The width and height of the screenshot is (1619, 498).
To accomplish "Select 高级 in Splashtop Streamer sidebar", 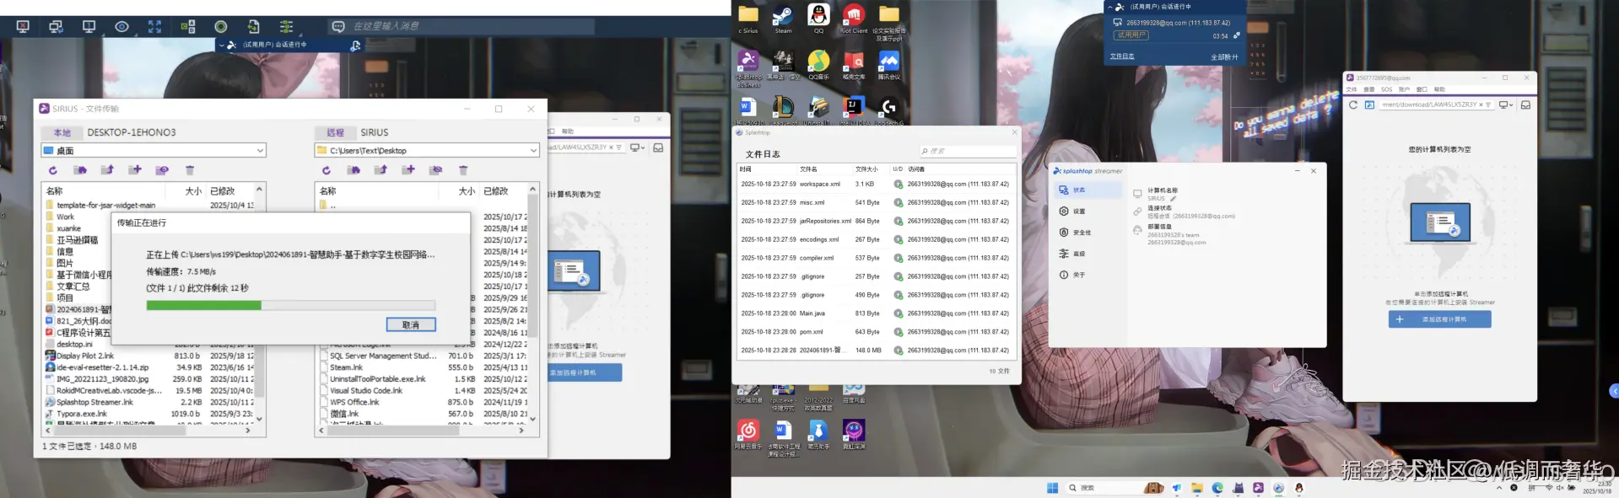I will 1088,254.
